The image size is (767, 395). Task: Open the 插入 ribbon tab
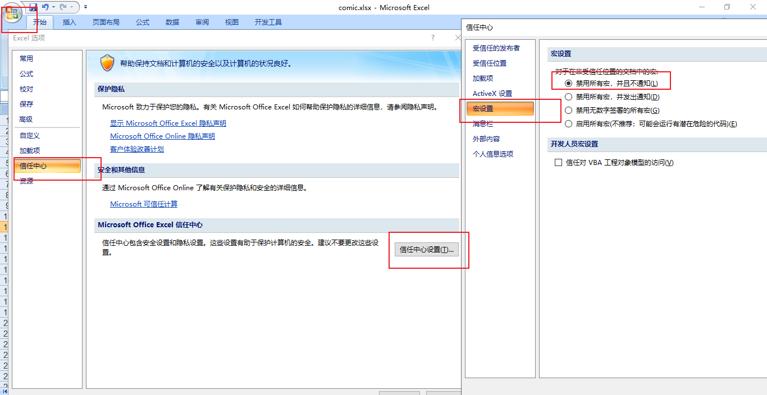70,22
